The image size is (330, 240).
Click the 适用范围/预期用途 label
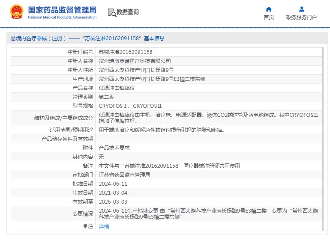point(71,130)
